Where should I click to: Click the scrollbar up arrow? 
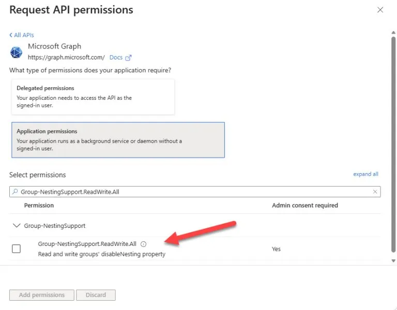(393, 33)
